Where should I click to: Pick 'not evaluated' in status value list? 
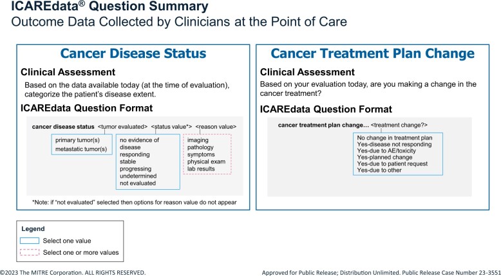click(x=138, y=183)
